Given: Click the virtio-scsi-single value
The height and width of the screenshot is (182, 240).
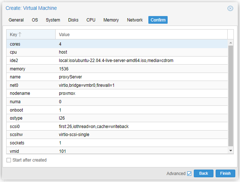Looking at the screenshot, I should pos(74,135).
